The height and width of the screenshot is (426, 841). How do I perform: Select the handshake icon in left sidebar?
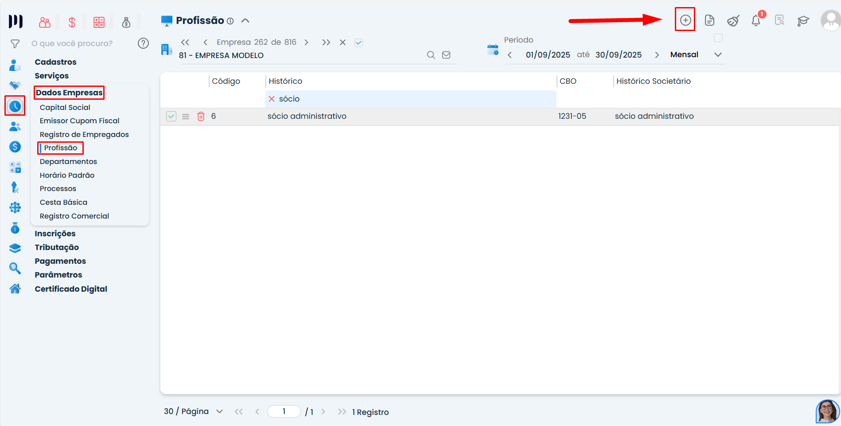click(x=15, y=85)
